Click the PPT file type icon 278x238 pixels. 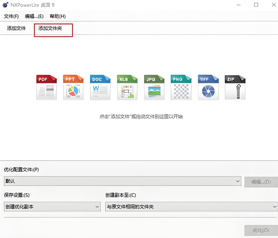click(x=73, y=87)
